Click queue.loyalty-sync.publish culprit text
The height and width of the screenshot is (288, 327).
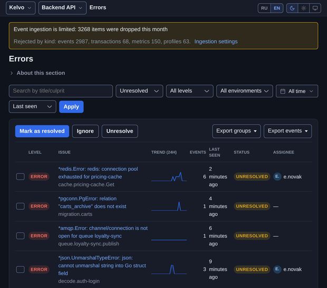[89, 244]
